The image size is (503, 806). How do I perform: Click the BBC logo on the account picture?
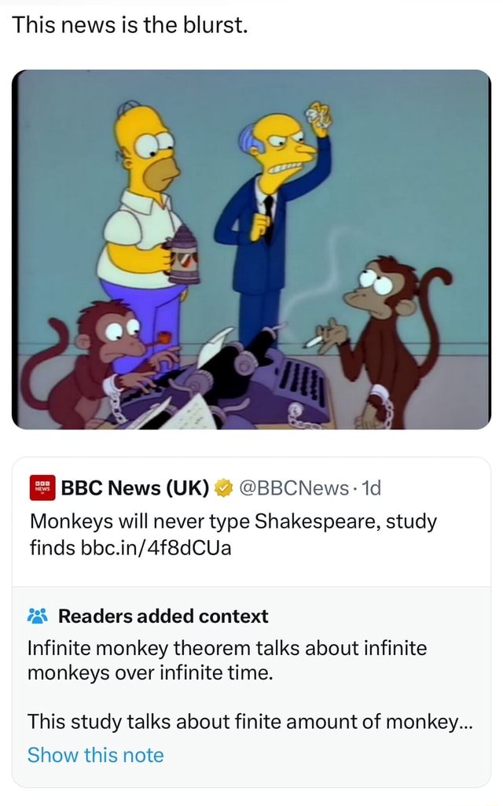click(42, 488)
